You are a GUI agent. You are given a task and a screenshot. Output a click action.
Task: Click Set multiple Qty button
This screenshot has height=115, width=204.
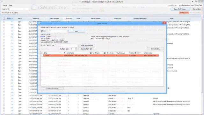point(87,49)
